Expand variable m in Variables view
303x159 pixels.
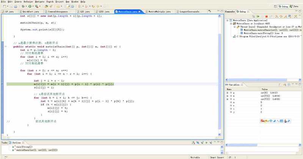click(227, 96)
